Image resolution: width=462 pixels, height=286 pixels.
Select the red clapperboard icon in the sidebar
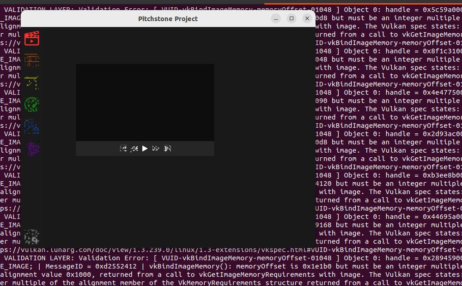point(32,38)
